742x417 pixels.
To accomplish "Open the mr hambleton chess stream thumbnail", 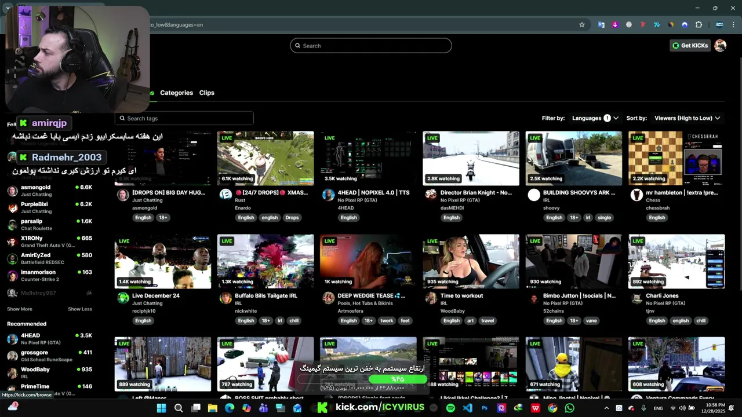I will click(676, 158).
